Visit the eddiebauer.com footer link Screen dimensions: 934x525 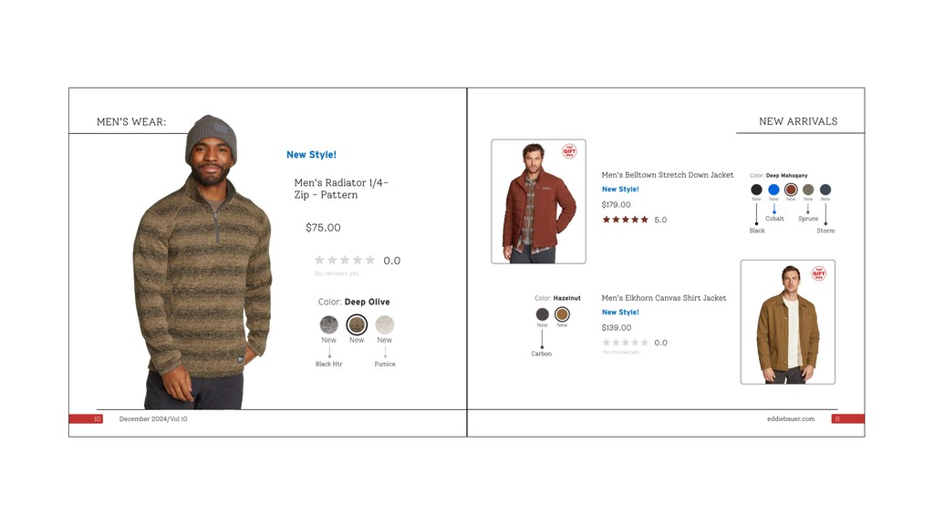pyautogui.click(x=791, y=419)
